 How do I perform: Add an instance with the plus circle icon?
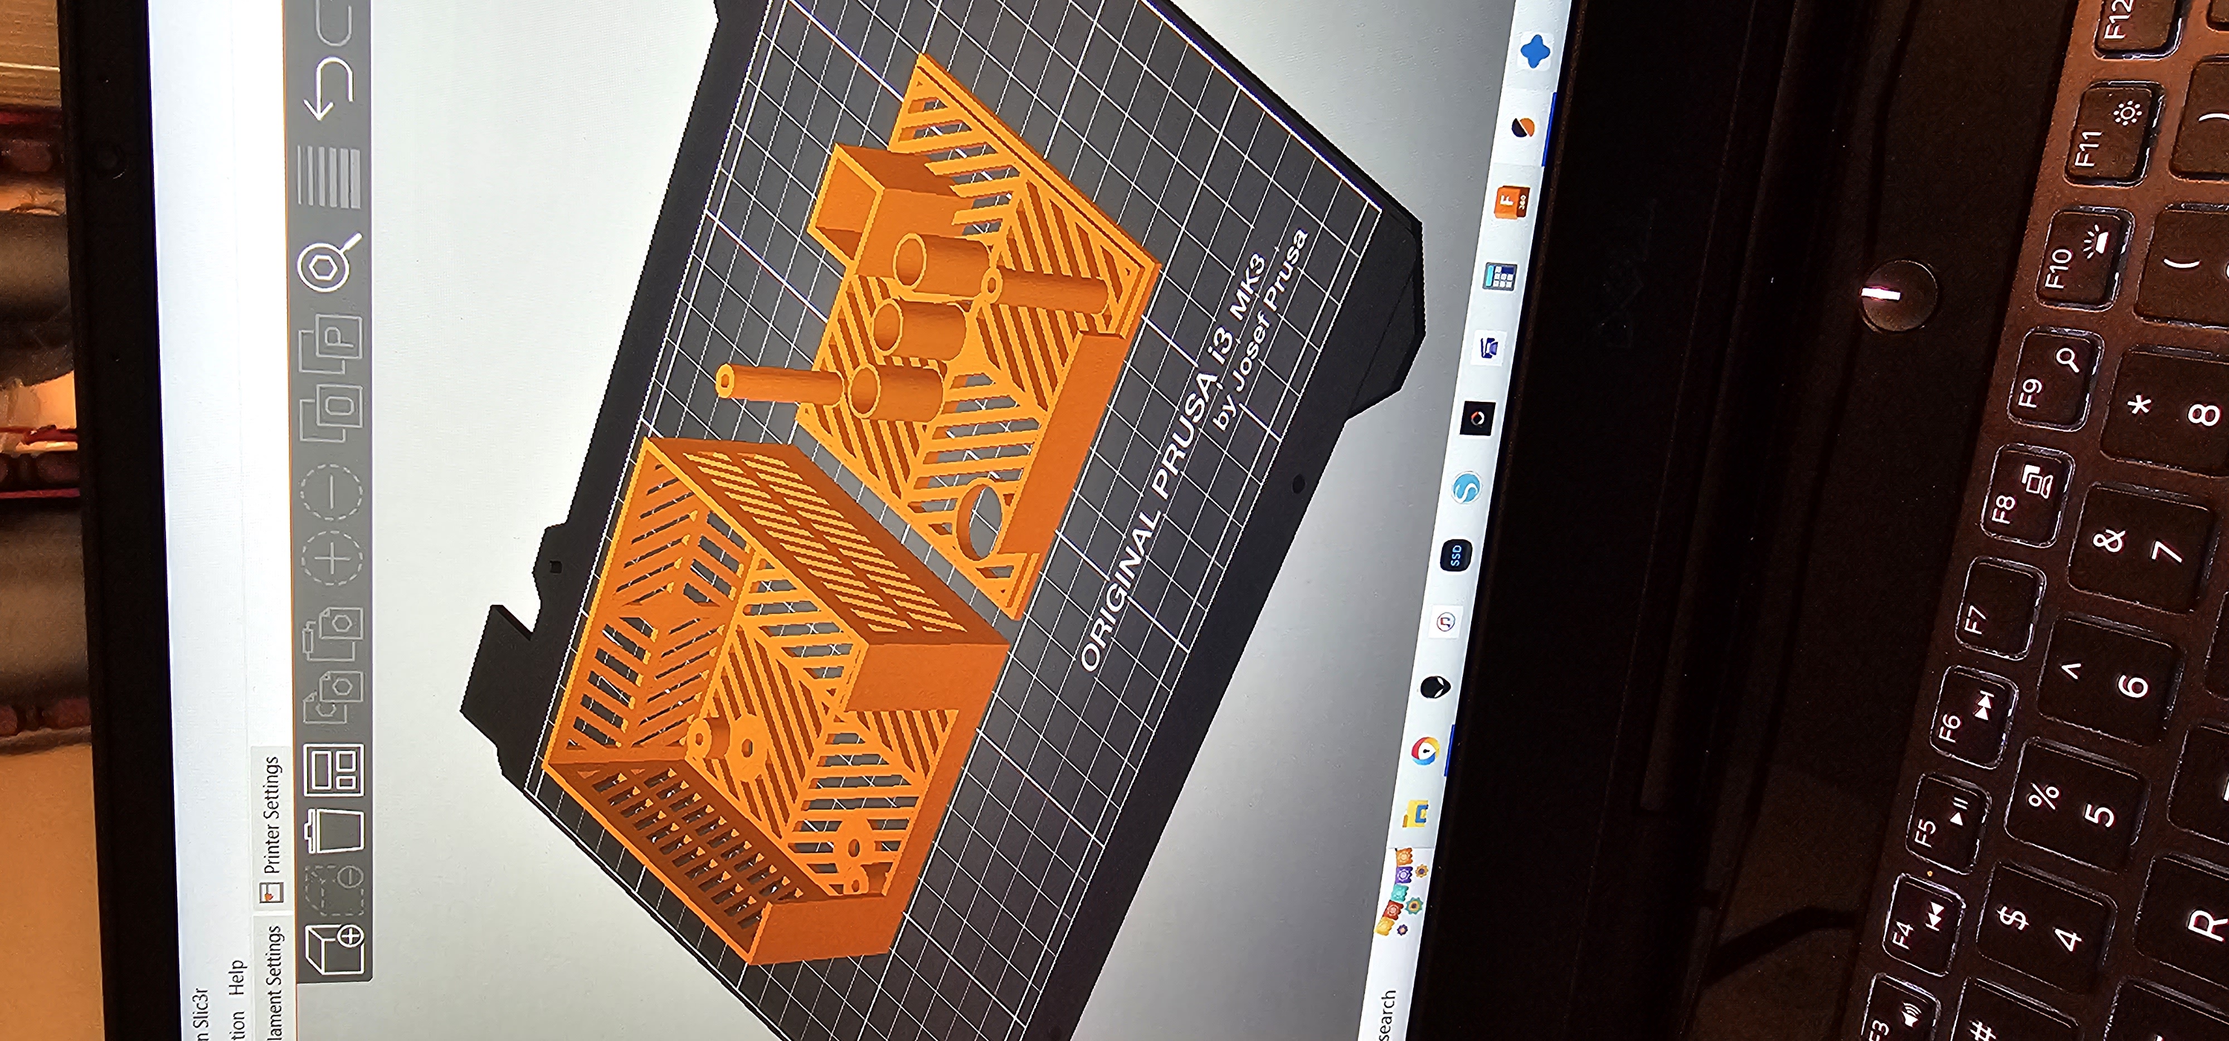(333, 558)
